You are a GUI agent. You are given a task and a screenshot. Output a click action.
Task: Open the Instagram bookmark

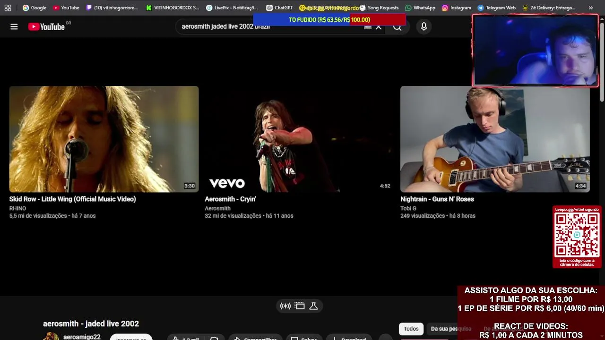(456, 8)
